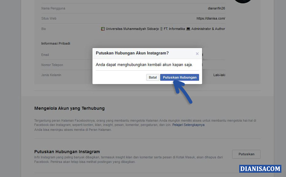The height and width of the screenshot is (177, 286).
Task: Click the Universitas Muhammadiyah Sidoarjo bio text
Action: click(132, 29)
